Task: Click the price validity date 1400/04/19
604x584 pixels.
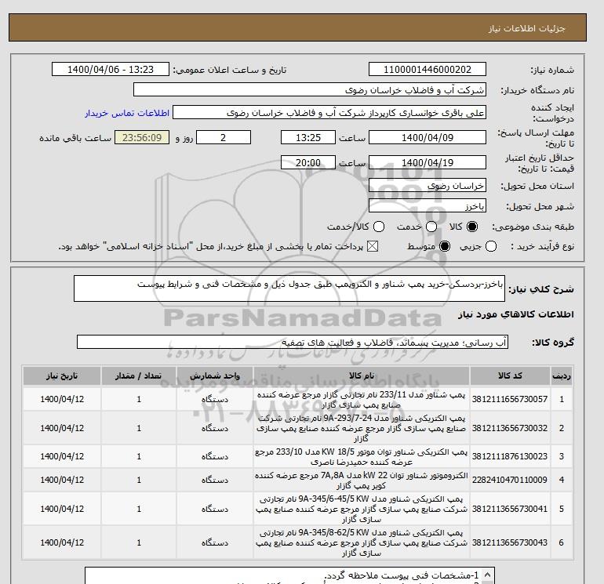Action: point(428,162)
